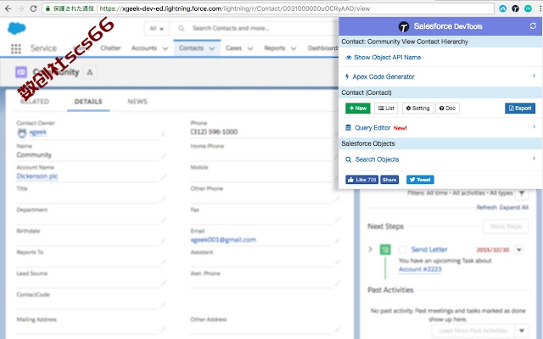Click the Facebook Like button

pos(361,180)
